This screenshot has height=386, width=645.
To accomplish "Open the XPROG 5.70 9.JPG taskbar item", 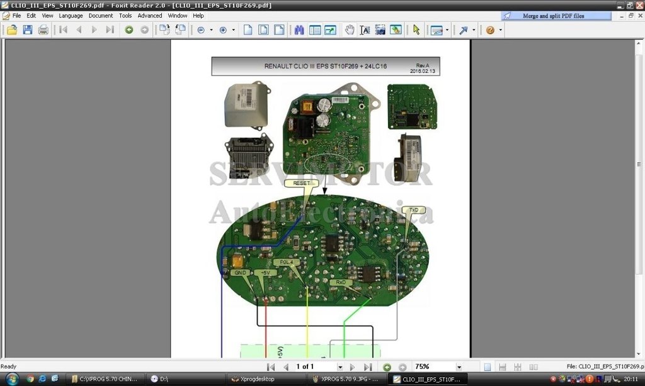I will coord(346,379).
